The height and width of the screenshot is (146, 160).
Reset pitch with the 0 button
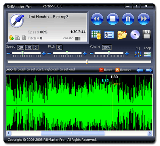(59, 47)
